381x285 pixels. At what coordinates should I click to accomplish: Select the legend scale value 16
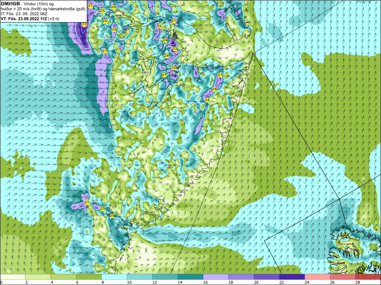coord(206,282)
